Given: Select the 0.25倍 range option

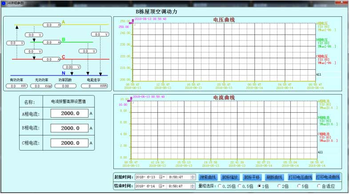Looking at the screenshot, I should coord(219,186).
